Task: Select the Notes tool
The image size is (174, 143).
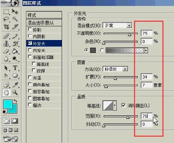Action: (x=6, y=85)
